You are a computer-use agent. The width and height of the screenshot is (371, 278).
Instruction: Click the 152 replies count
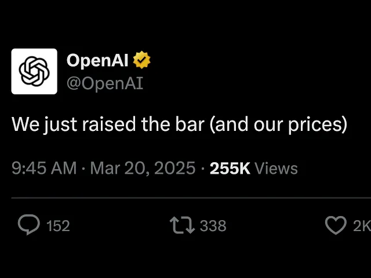pyautogui.click(x=58, y=226)
